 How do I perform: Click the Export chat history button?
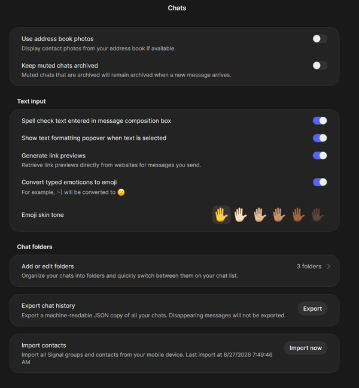pos(312,308)
